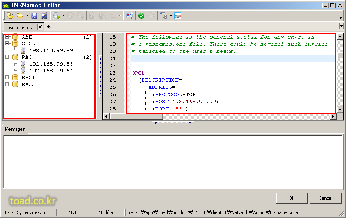
Task: Select the RAC1 service in tree
Action: [28, 77]
